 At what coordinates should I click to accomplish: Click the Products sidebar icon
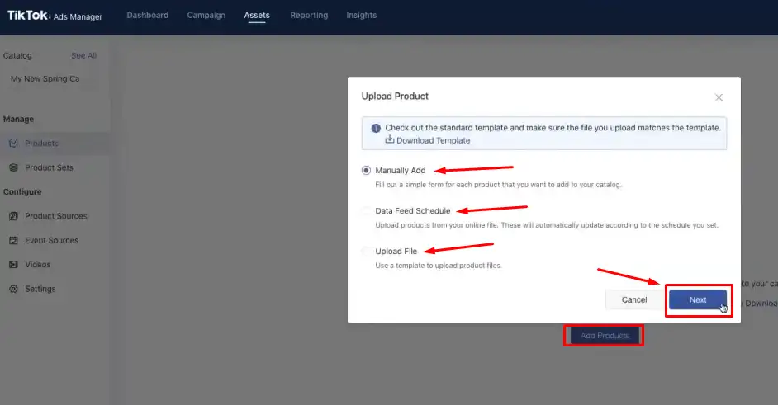click(13, 144)
